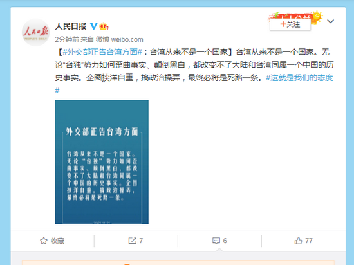
Task: Enlarge the blue statement image thumbnail
Action: click(x=102, y=162)
